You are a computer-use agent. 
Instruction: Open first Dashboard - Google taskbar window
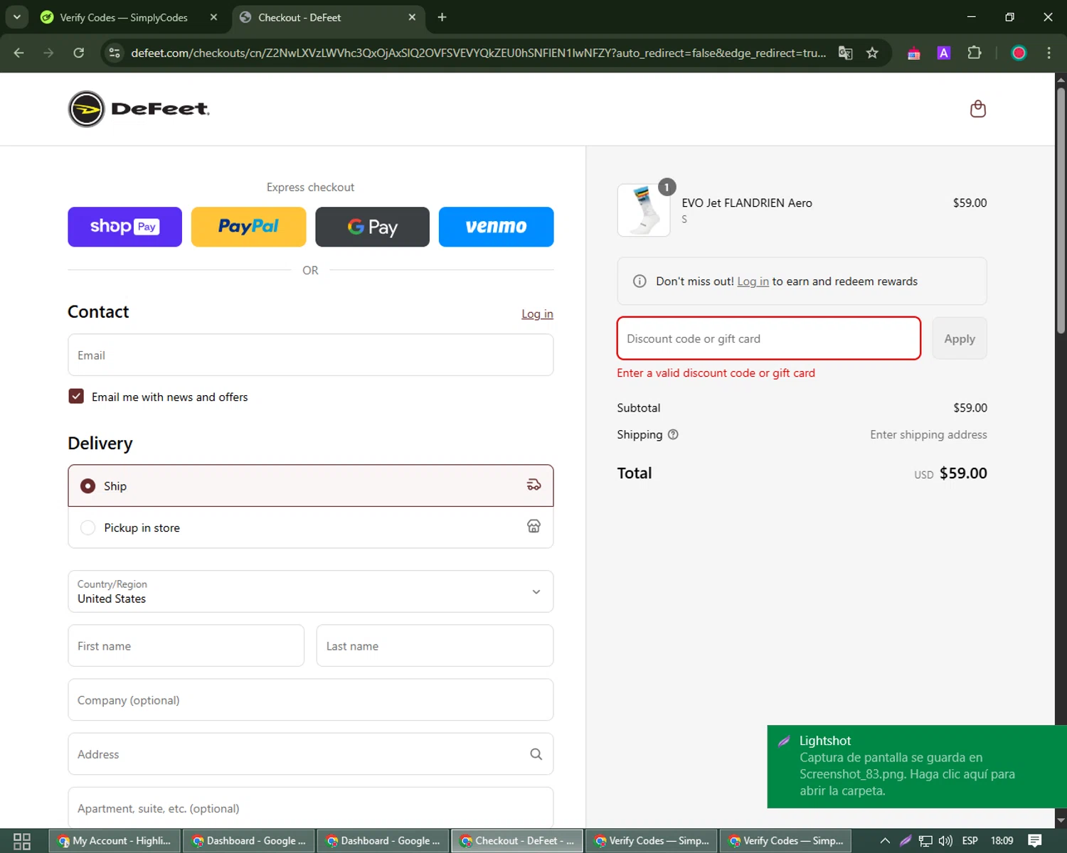249,841
